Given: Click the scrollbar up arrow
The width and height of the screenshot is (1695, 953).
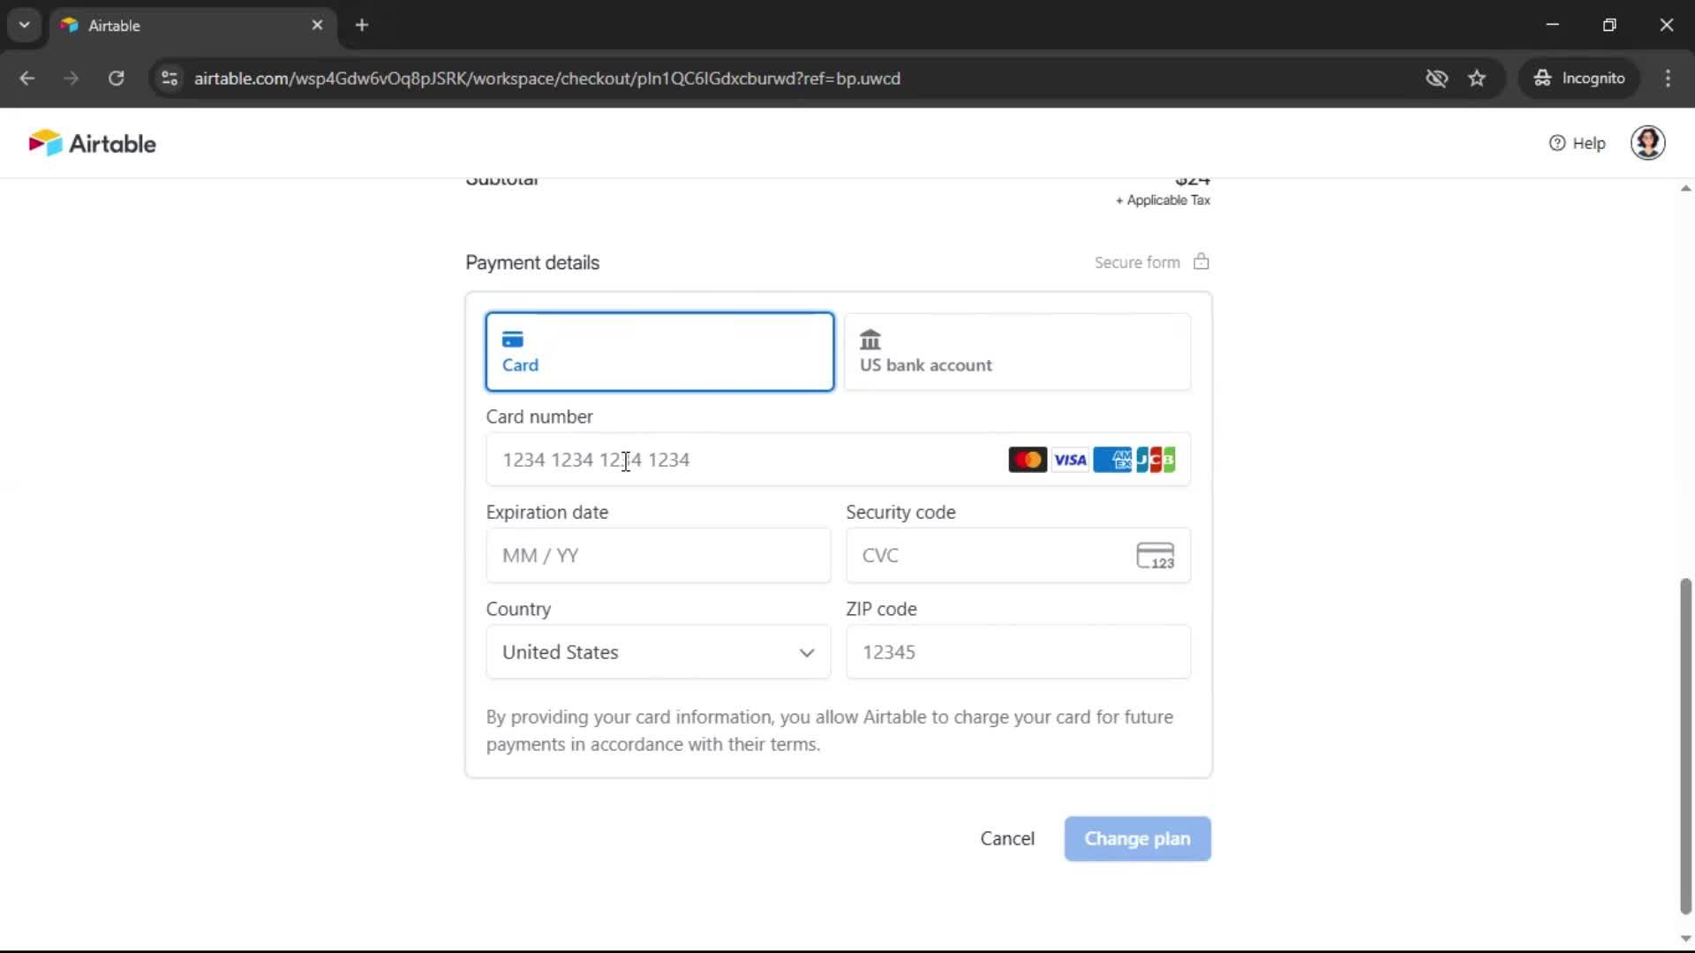Looking at the screenshot, I should pos(1685,188).
